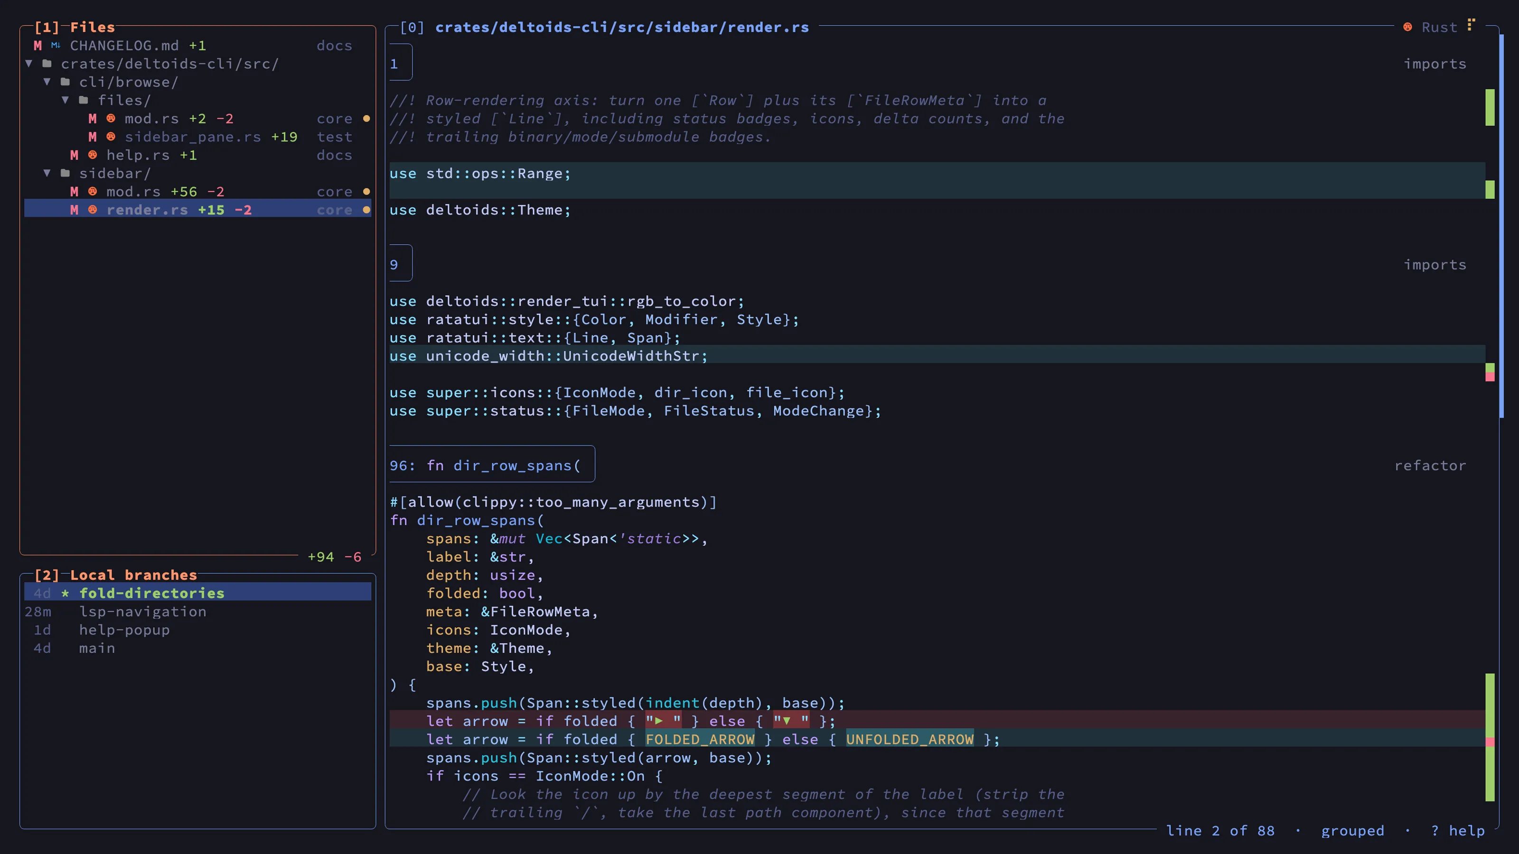
Task: Click the folder icon next to cli/browse/
Action: (66, 82)
